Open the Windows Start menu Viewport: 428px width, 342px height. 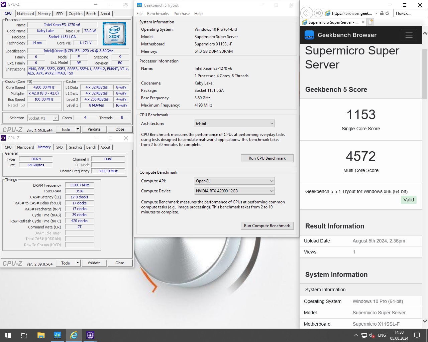click(x=8, y=335)
